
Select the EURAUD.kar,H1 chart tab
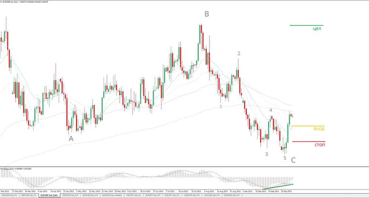pyautogui.click(x=232, y=195)
